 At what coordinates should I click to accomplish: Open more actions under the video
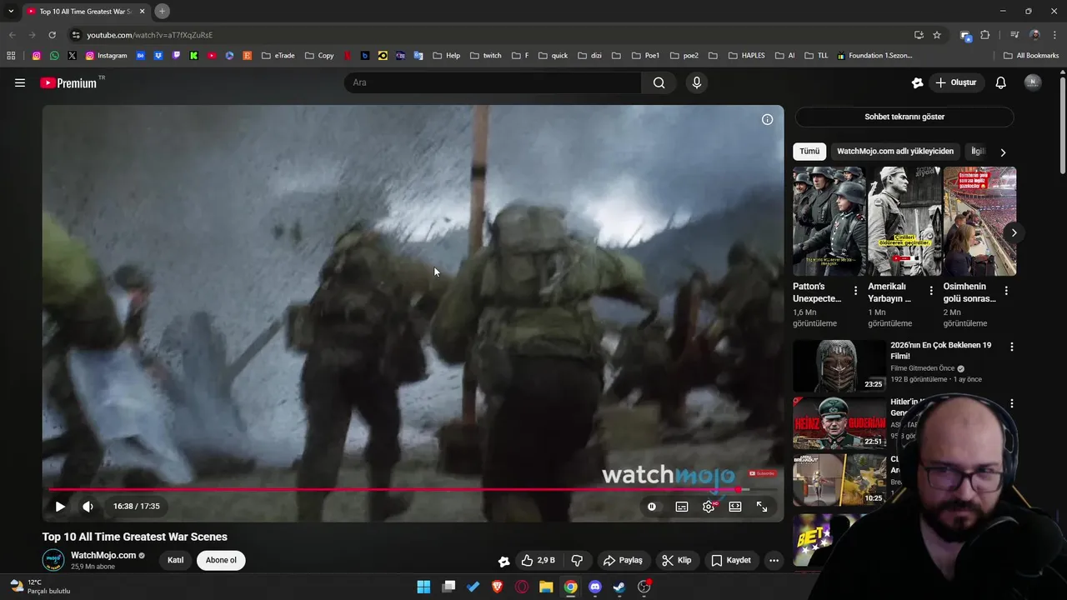coord(774,560)
